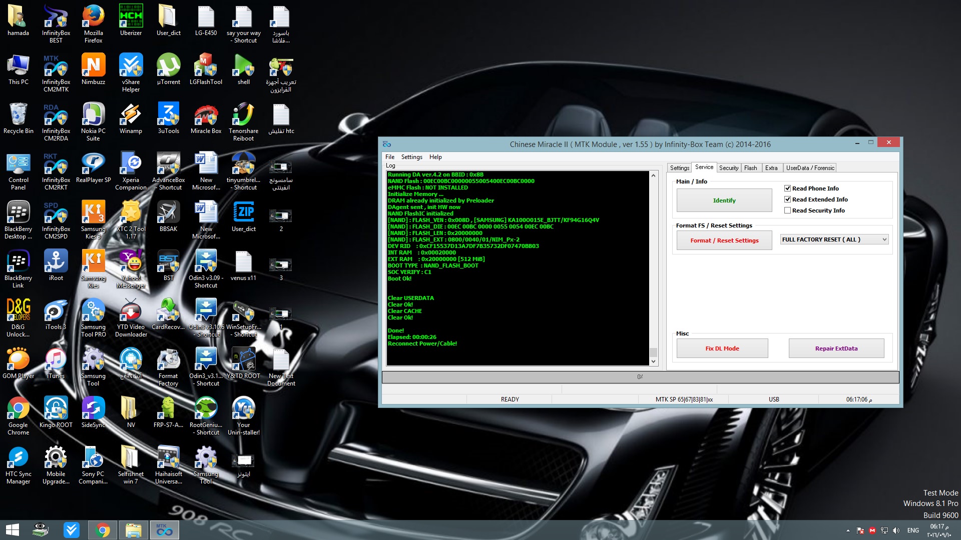
Task: Click the 0% progress bar
Action: pos(640,377)
